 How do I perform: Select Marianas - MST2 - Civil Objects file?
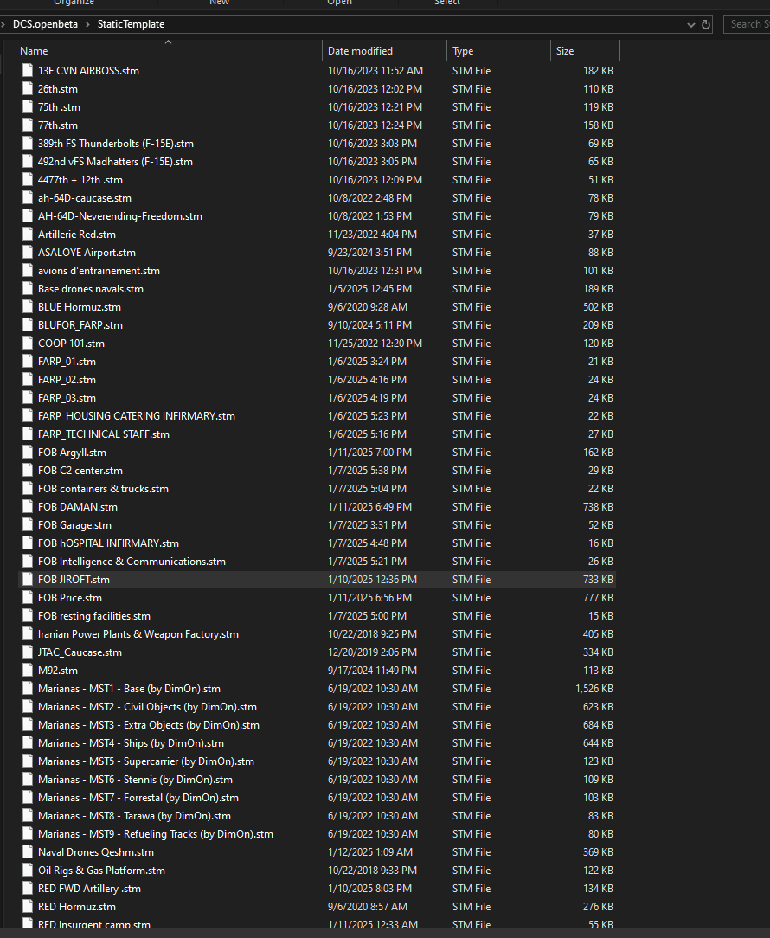coord(147,706)
